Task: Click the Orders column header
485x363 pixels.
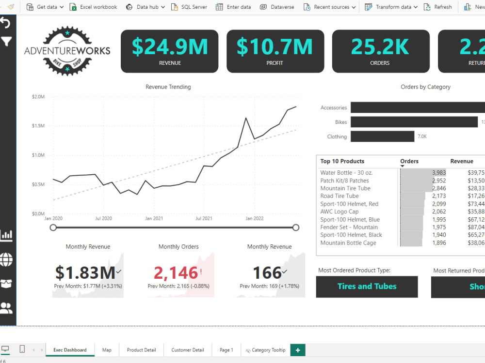Action: [409, 161]
